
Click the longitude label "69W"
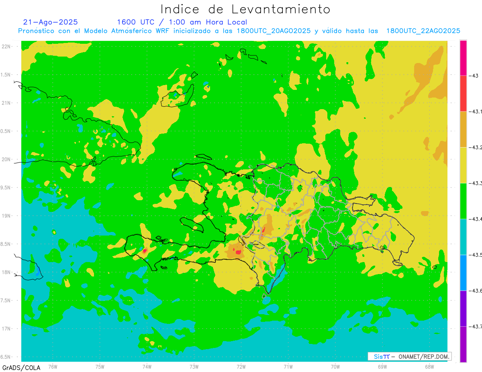[x=382, y=366]
